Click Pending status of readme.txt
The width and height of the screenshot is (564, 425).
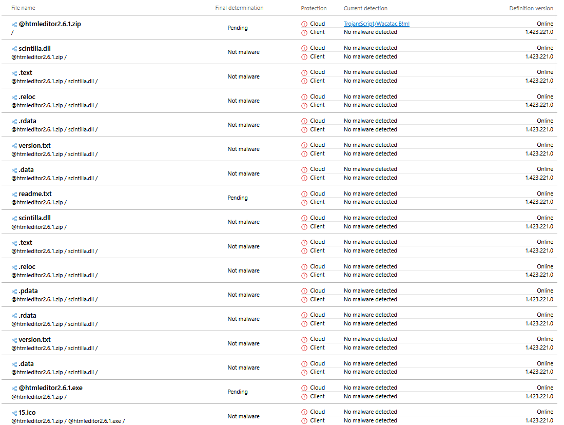tap(238, 198)
